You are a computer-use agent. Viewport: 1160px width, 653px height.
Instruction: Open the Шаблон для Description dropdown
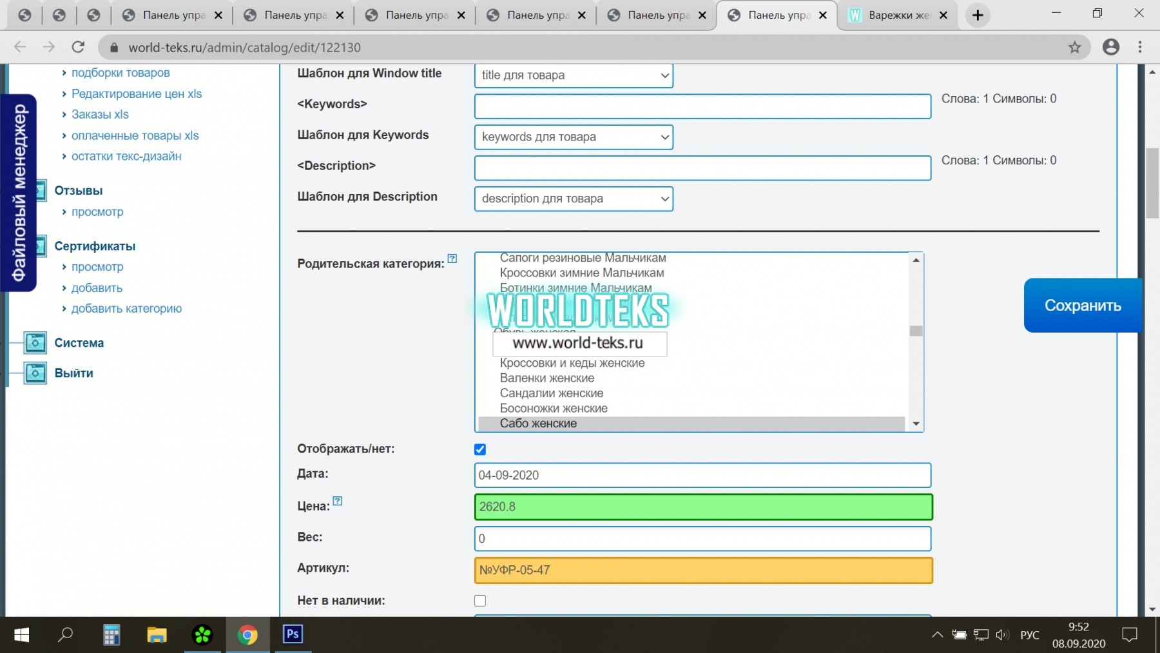coord(573,199)
